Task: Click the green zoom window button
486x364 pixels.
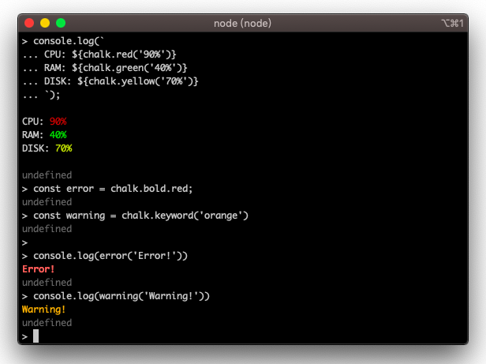Action: 61,23
